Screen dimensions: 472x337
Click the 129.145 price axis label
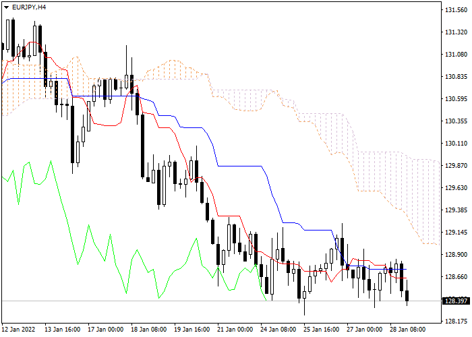[x=456, y=233]
